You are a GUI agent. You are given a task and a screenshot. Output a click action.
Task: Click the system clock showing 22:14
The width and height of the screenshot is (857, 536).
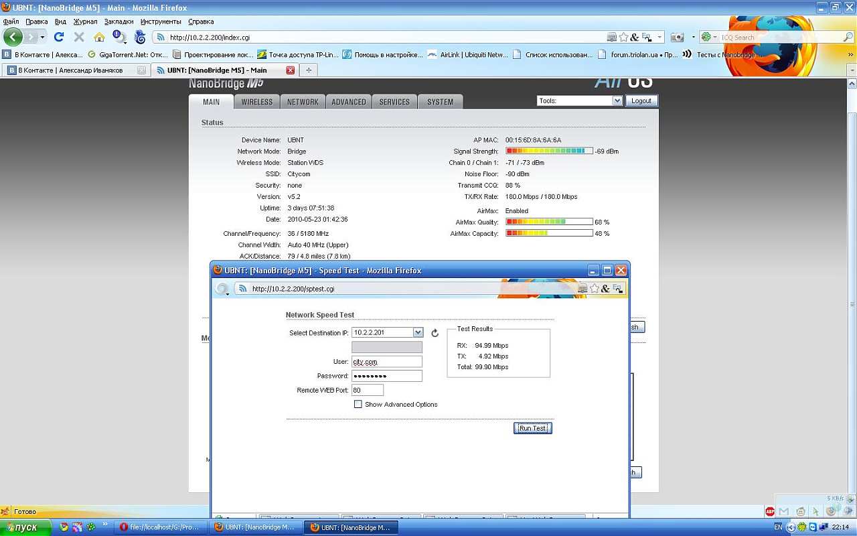coord(840,527)
